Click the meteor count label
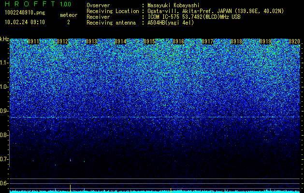The image size is (304, 193). coord(69,15)
